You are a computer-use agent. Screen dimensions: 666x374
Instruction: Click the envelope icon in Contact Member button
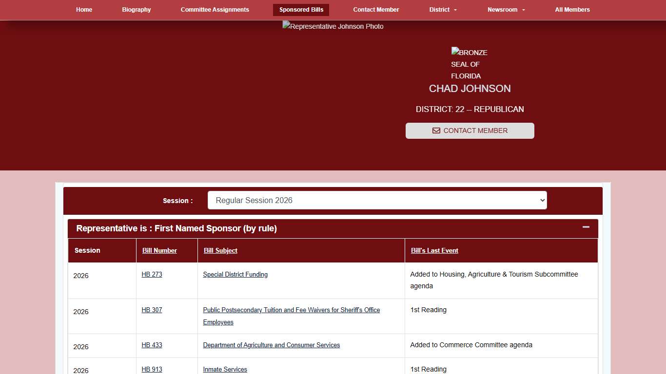tap(435, 131)
